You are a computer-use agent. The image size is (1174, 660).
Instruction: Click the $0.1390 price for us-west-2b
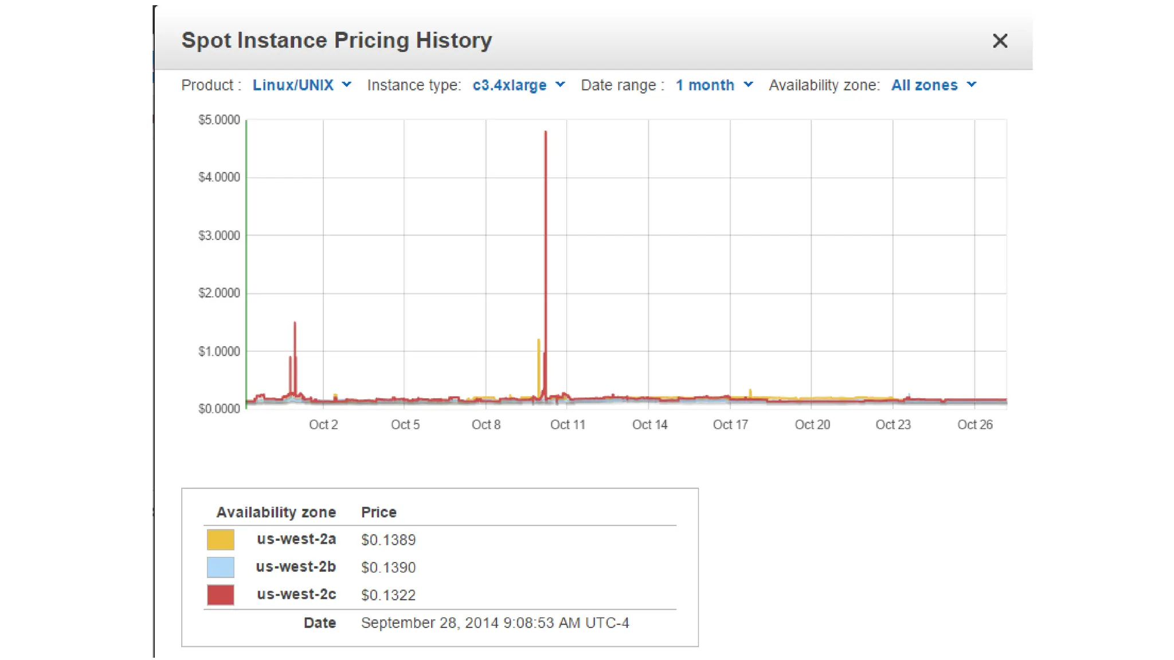click(388, 567)
